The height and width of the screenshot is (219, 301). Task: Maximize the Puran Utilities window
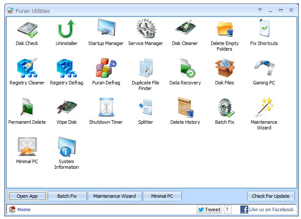281,10
